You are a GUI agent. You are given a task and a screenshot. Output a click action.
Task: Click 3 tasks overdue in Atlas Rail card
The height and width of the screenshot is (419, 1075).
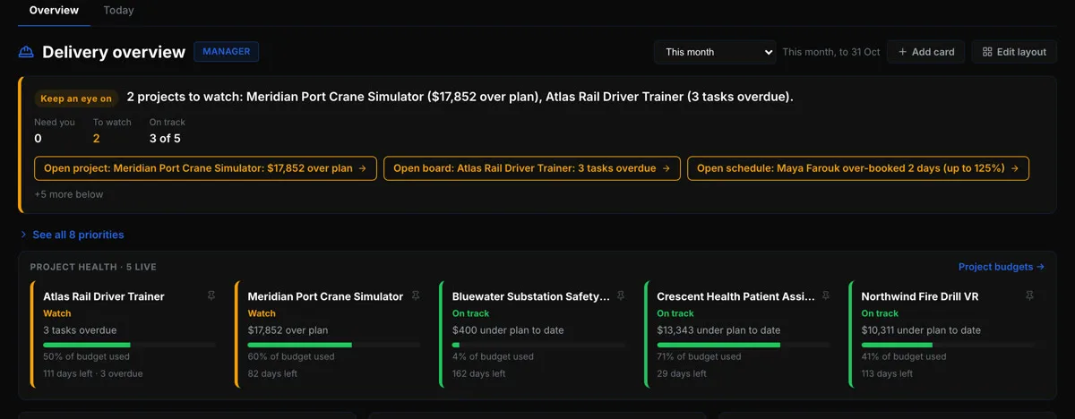(80, 329)
